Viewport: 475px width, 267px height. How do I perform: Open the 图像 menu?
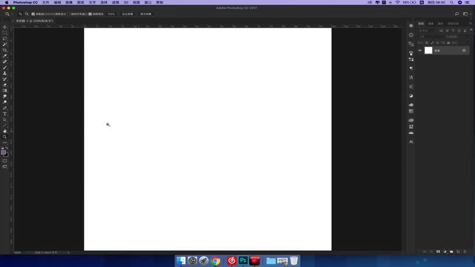coord(69,2)
